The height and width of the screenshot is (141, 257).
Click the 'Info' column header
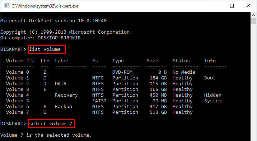click(x=210, y=61)
